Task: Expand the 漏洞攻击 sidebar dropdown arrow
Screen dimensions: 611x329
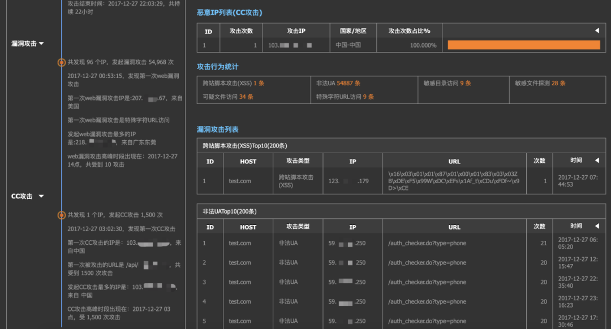Action: click(x=41, y=44)
